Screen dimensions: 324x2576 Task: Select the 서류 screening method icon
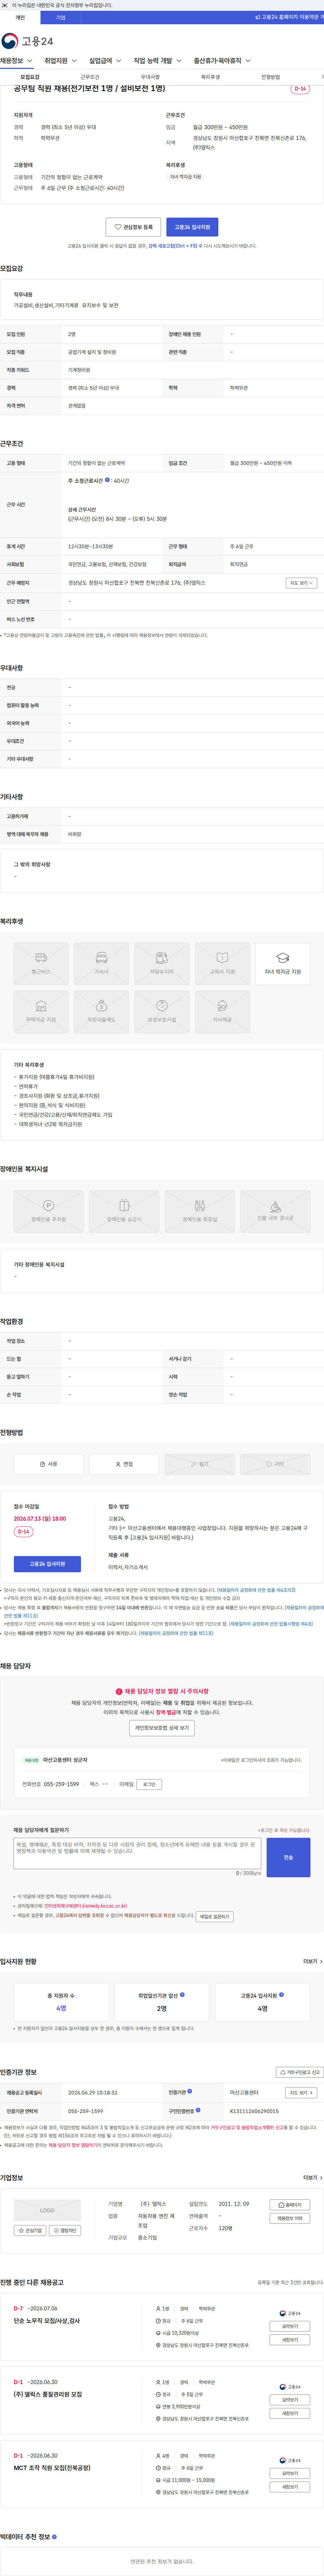(x=48, y=1464)
